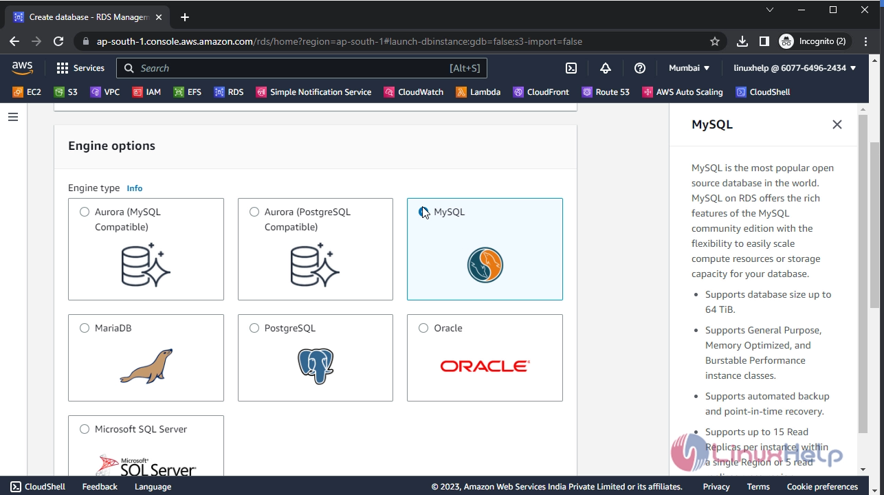Click the MariaDB seal logo

(x=146, y=366)
